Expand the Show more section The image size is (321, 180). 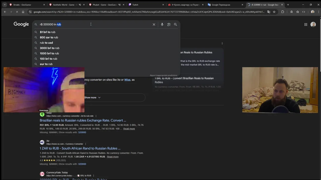click(92, 97)
